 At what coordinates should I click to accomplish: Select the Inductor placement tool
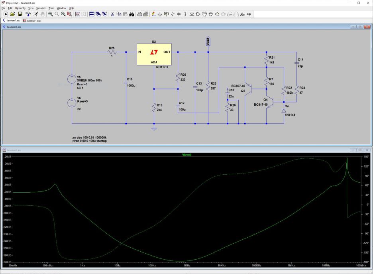(185, 14)
